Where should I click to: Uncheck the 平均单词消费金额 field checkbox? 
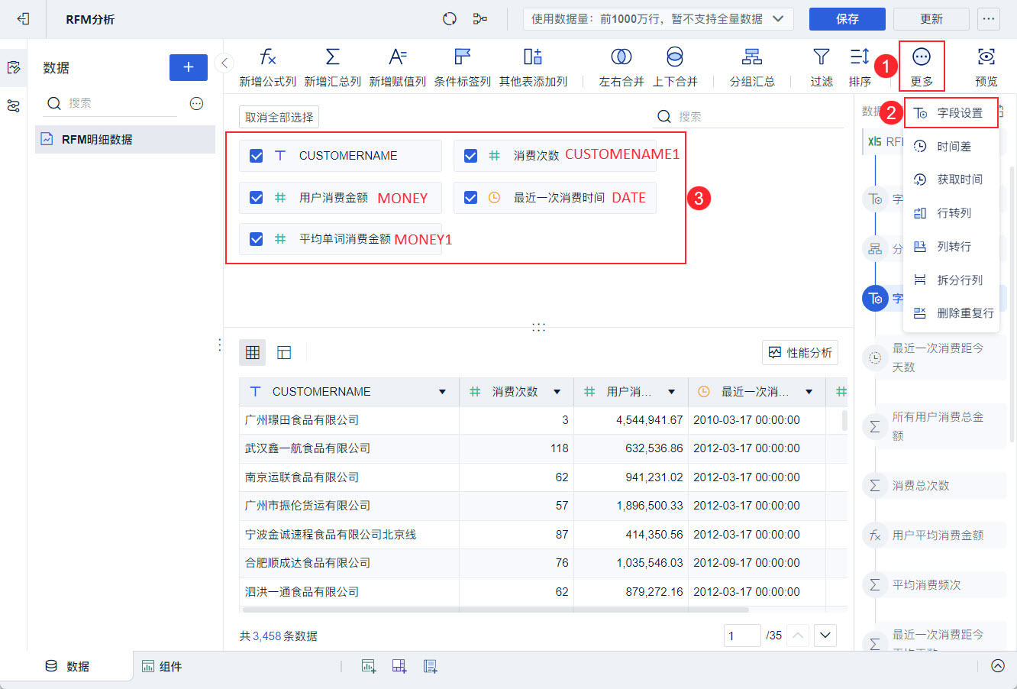coord(257,239)
